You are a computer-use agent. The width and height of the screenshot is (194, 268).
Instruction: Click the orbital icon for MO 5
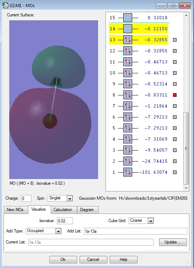(128, 128)
